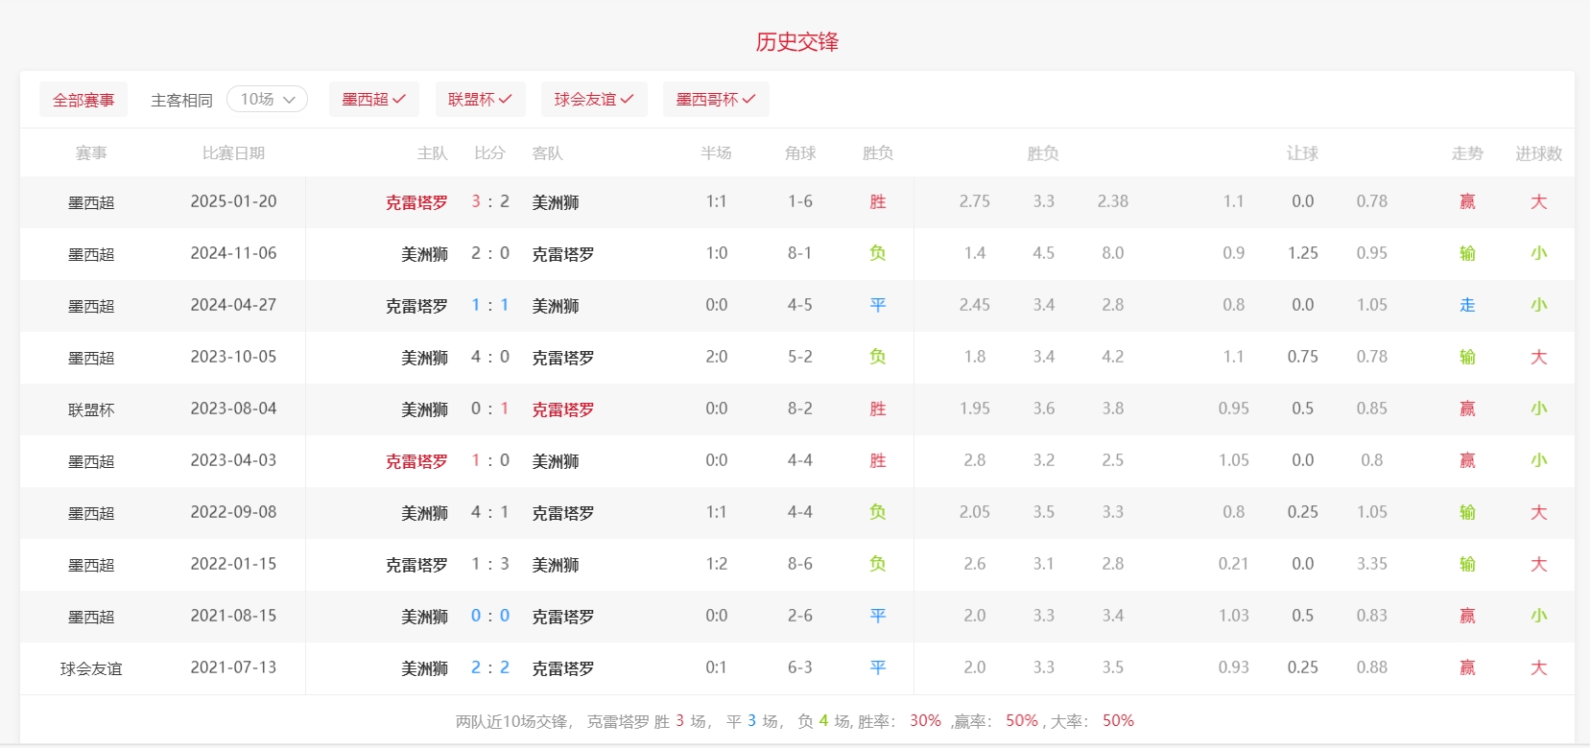Click the 让球 column header
This screenshot has width=1590, height=748.
point(1302,153)
